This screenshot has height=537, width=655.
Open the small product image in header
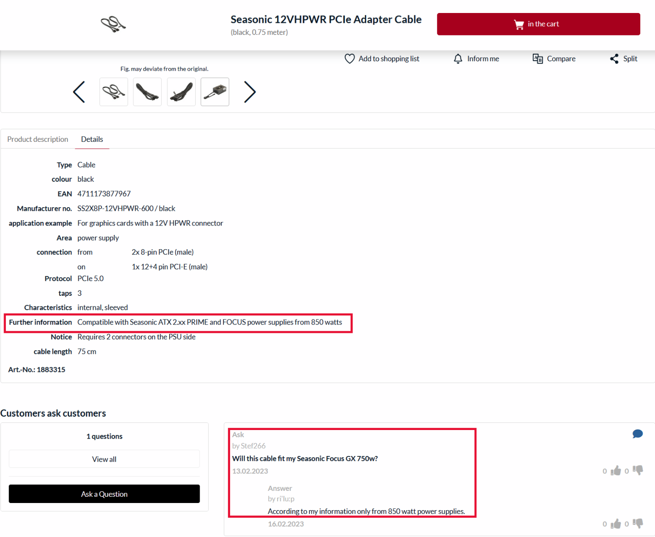[113, 25]
